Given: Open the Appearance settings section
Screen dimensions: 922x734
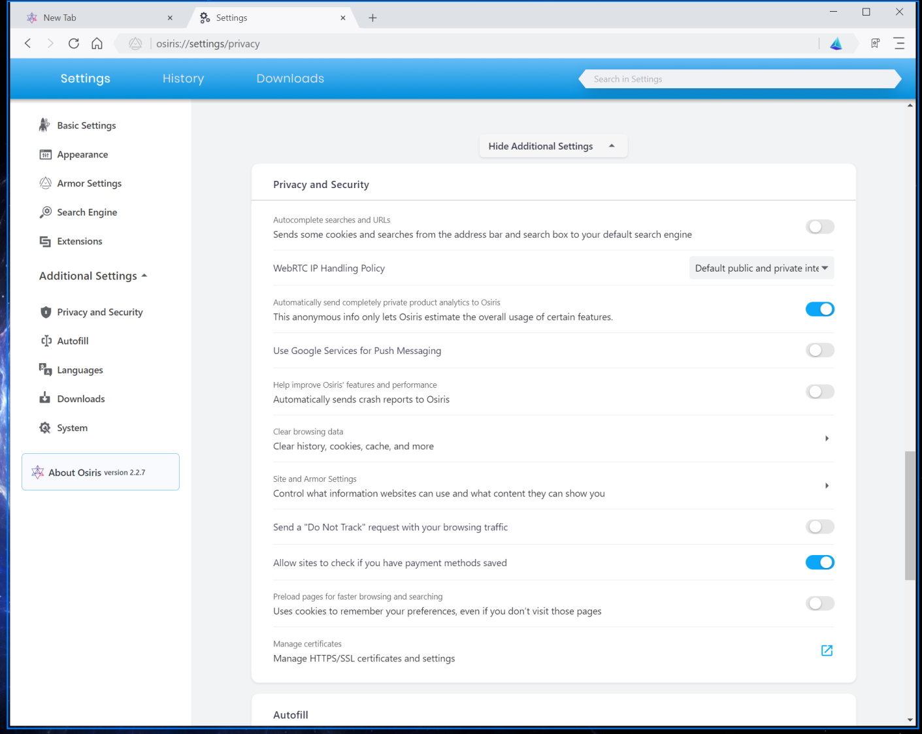Looking at the screenshot, I should (82, 154).
